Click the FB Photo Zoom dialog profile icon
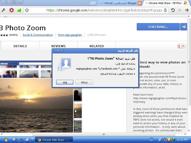The height and width of the screenshot is (143, 191). coord(64,64)
